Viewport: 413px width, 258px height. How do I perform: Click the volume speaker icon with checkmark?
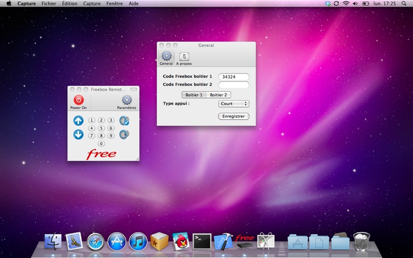click(x=124, y=121)
